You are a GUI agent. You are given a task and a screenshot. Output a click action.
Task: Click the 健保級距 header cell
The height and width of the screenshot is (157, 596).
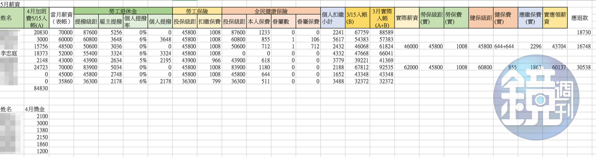pos(481,18)
